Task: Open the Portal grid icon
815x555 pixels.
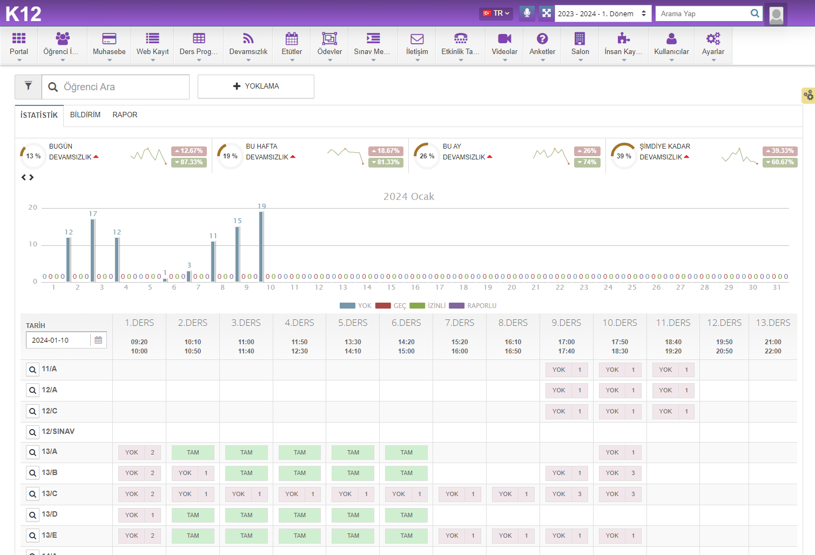Action: [x=19, y=38]
